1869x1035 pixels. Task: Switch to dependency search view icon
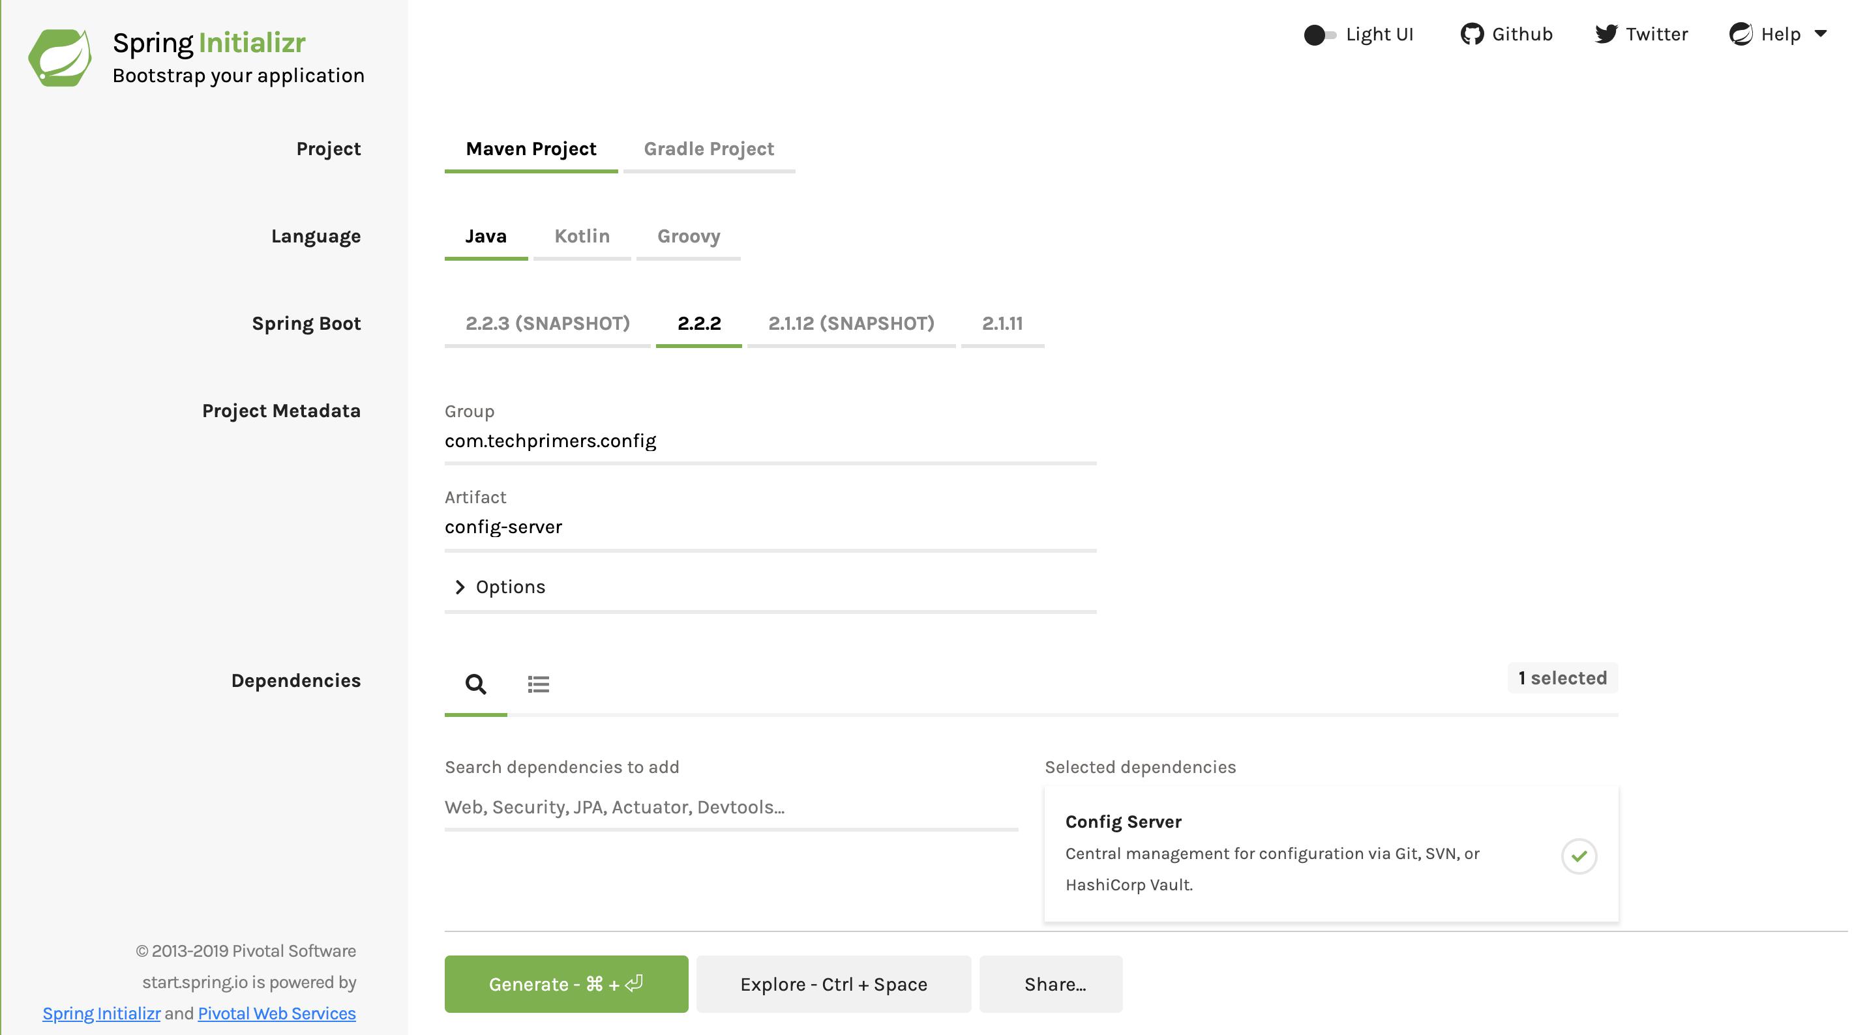coord(476,684)
